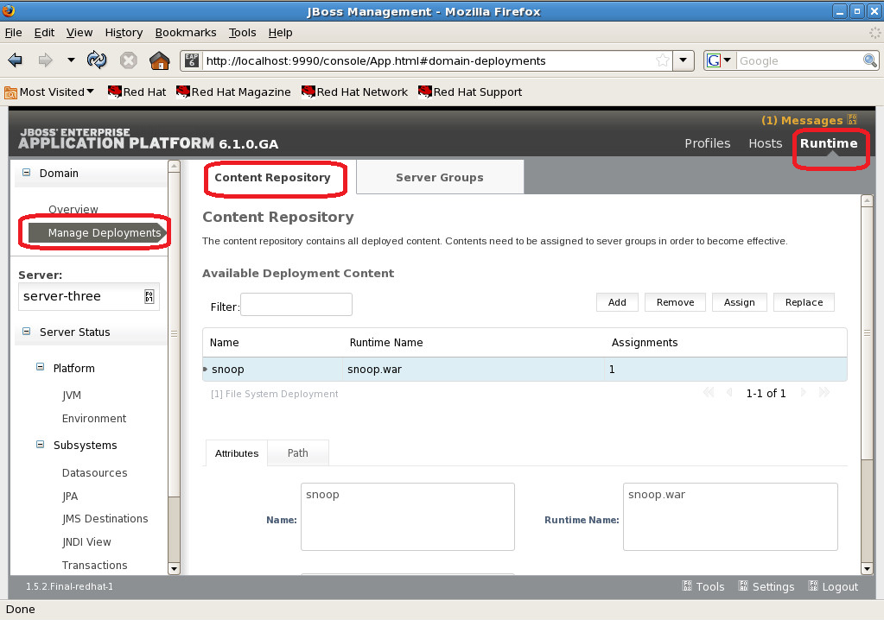This screenshot has width=884, height=620.
Task: Open the Red Hat Magazine bookmark
Action: click(x=233, y=92)
